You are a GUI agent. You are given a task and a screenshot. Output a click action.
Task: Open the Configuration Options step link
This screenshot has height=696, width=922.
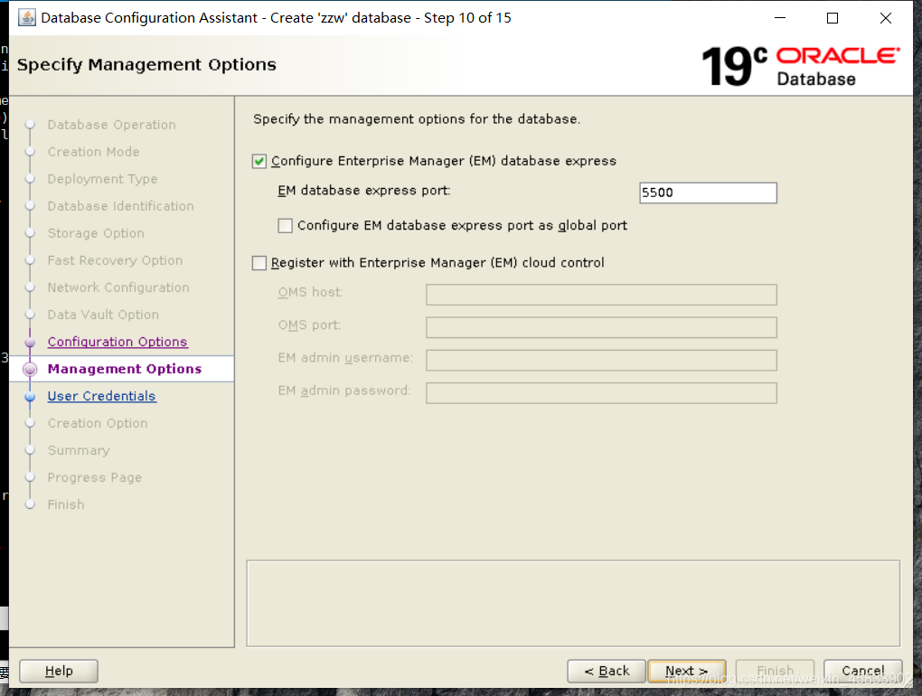coord(118,342)
